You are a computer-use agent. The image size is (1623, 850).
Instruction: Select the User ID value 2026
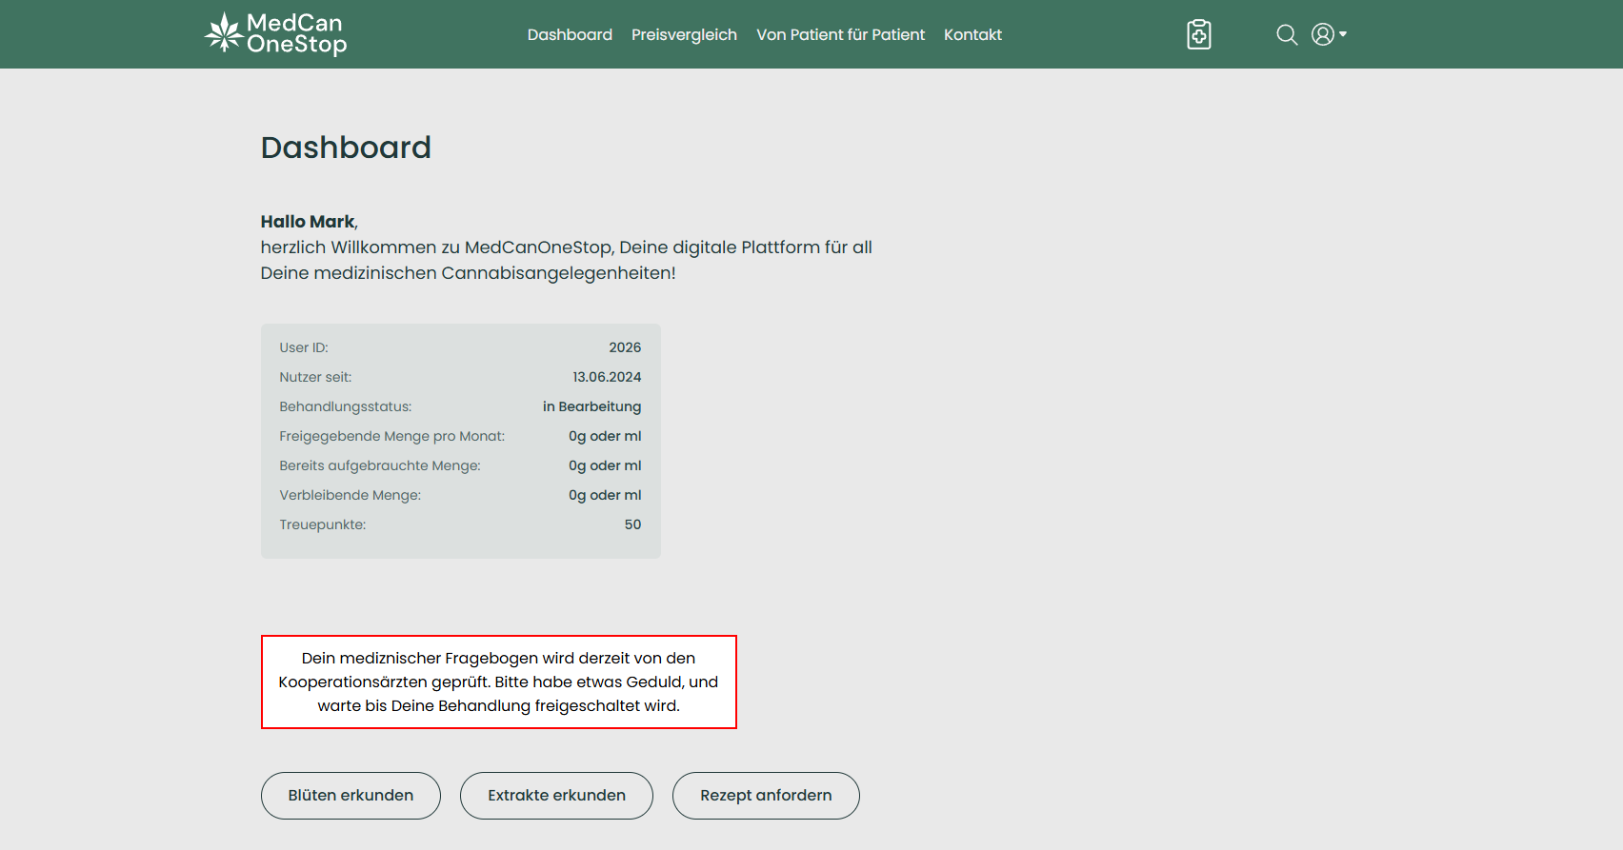click(625, 347)
